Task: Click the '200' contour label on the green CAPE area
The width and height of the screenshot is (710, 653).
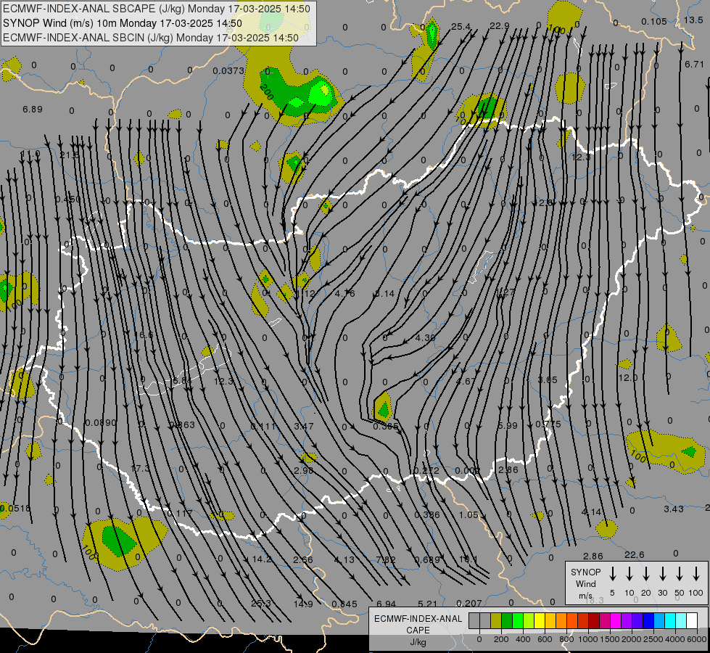Action: [267, 92]
